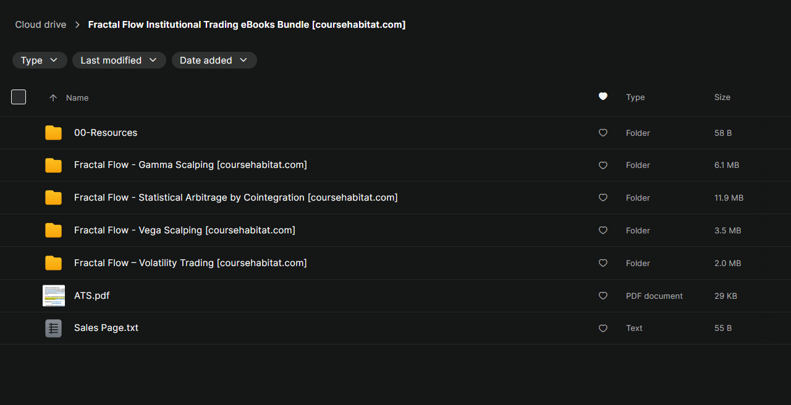791x405 pixels.
Task: Open the ATS.pdf file name
Action: 91,296
